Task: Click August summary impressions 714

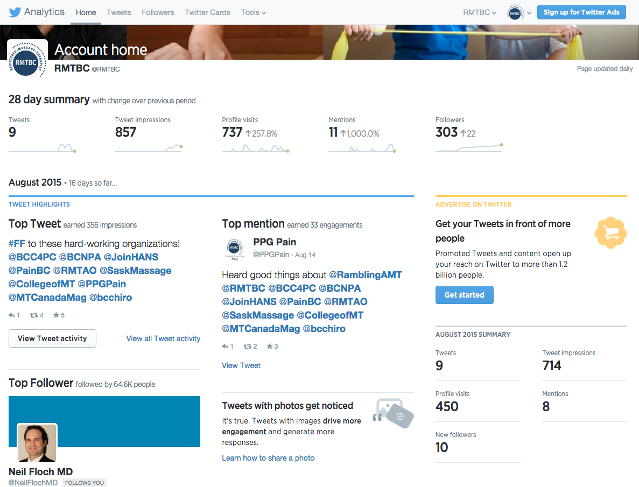Action: tap(552, 365)
